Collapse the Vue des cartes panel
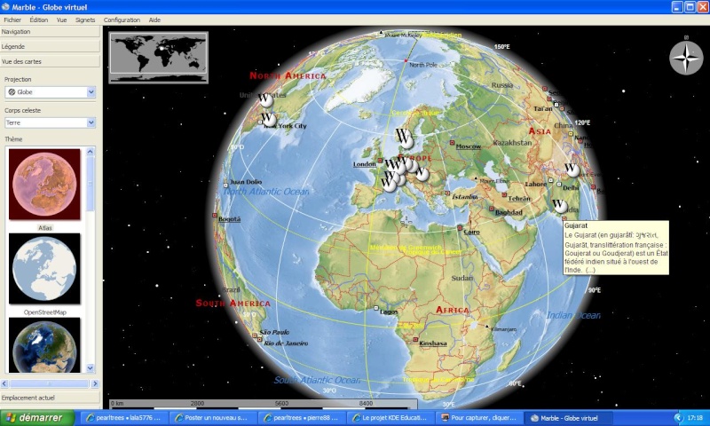The image size is (710, 426). click(50, 61)
